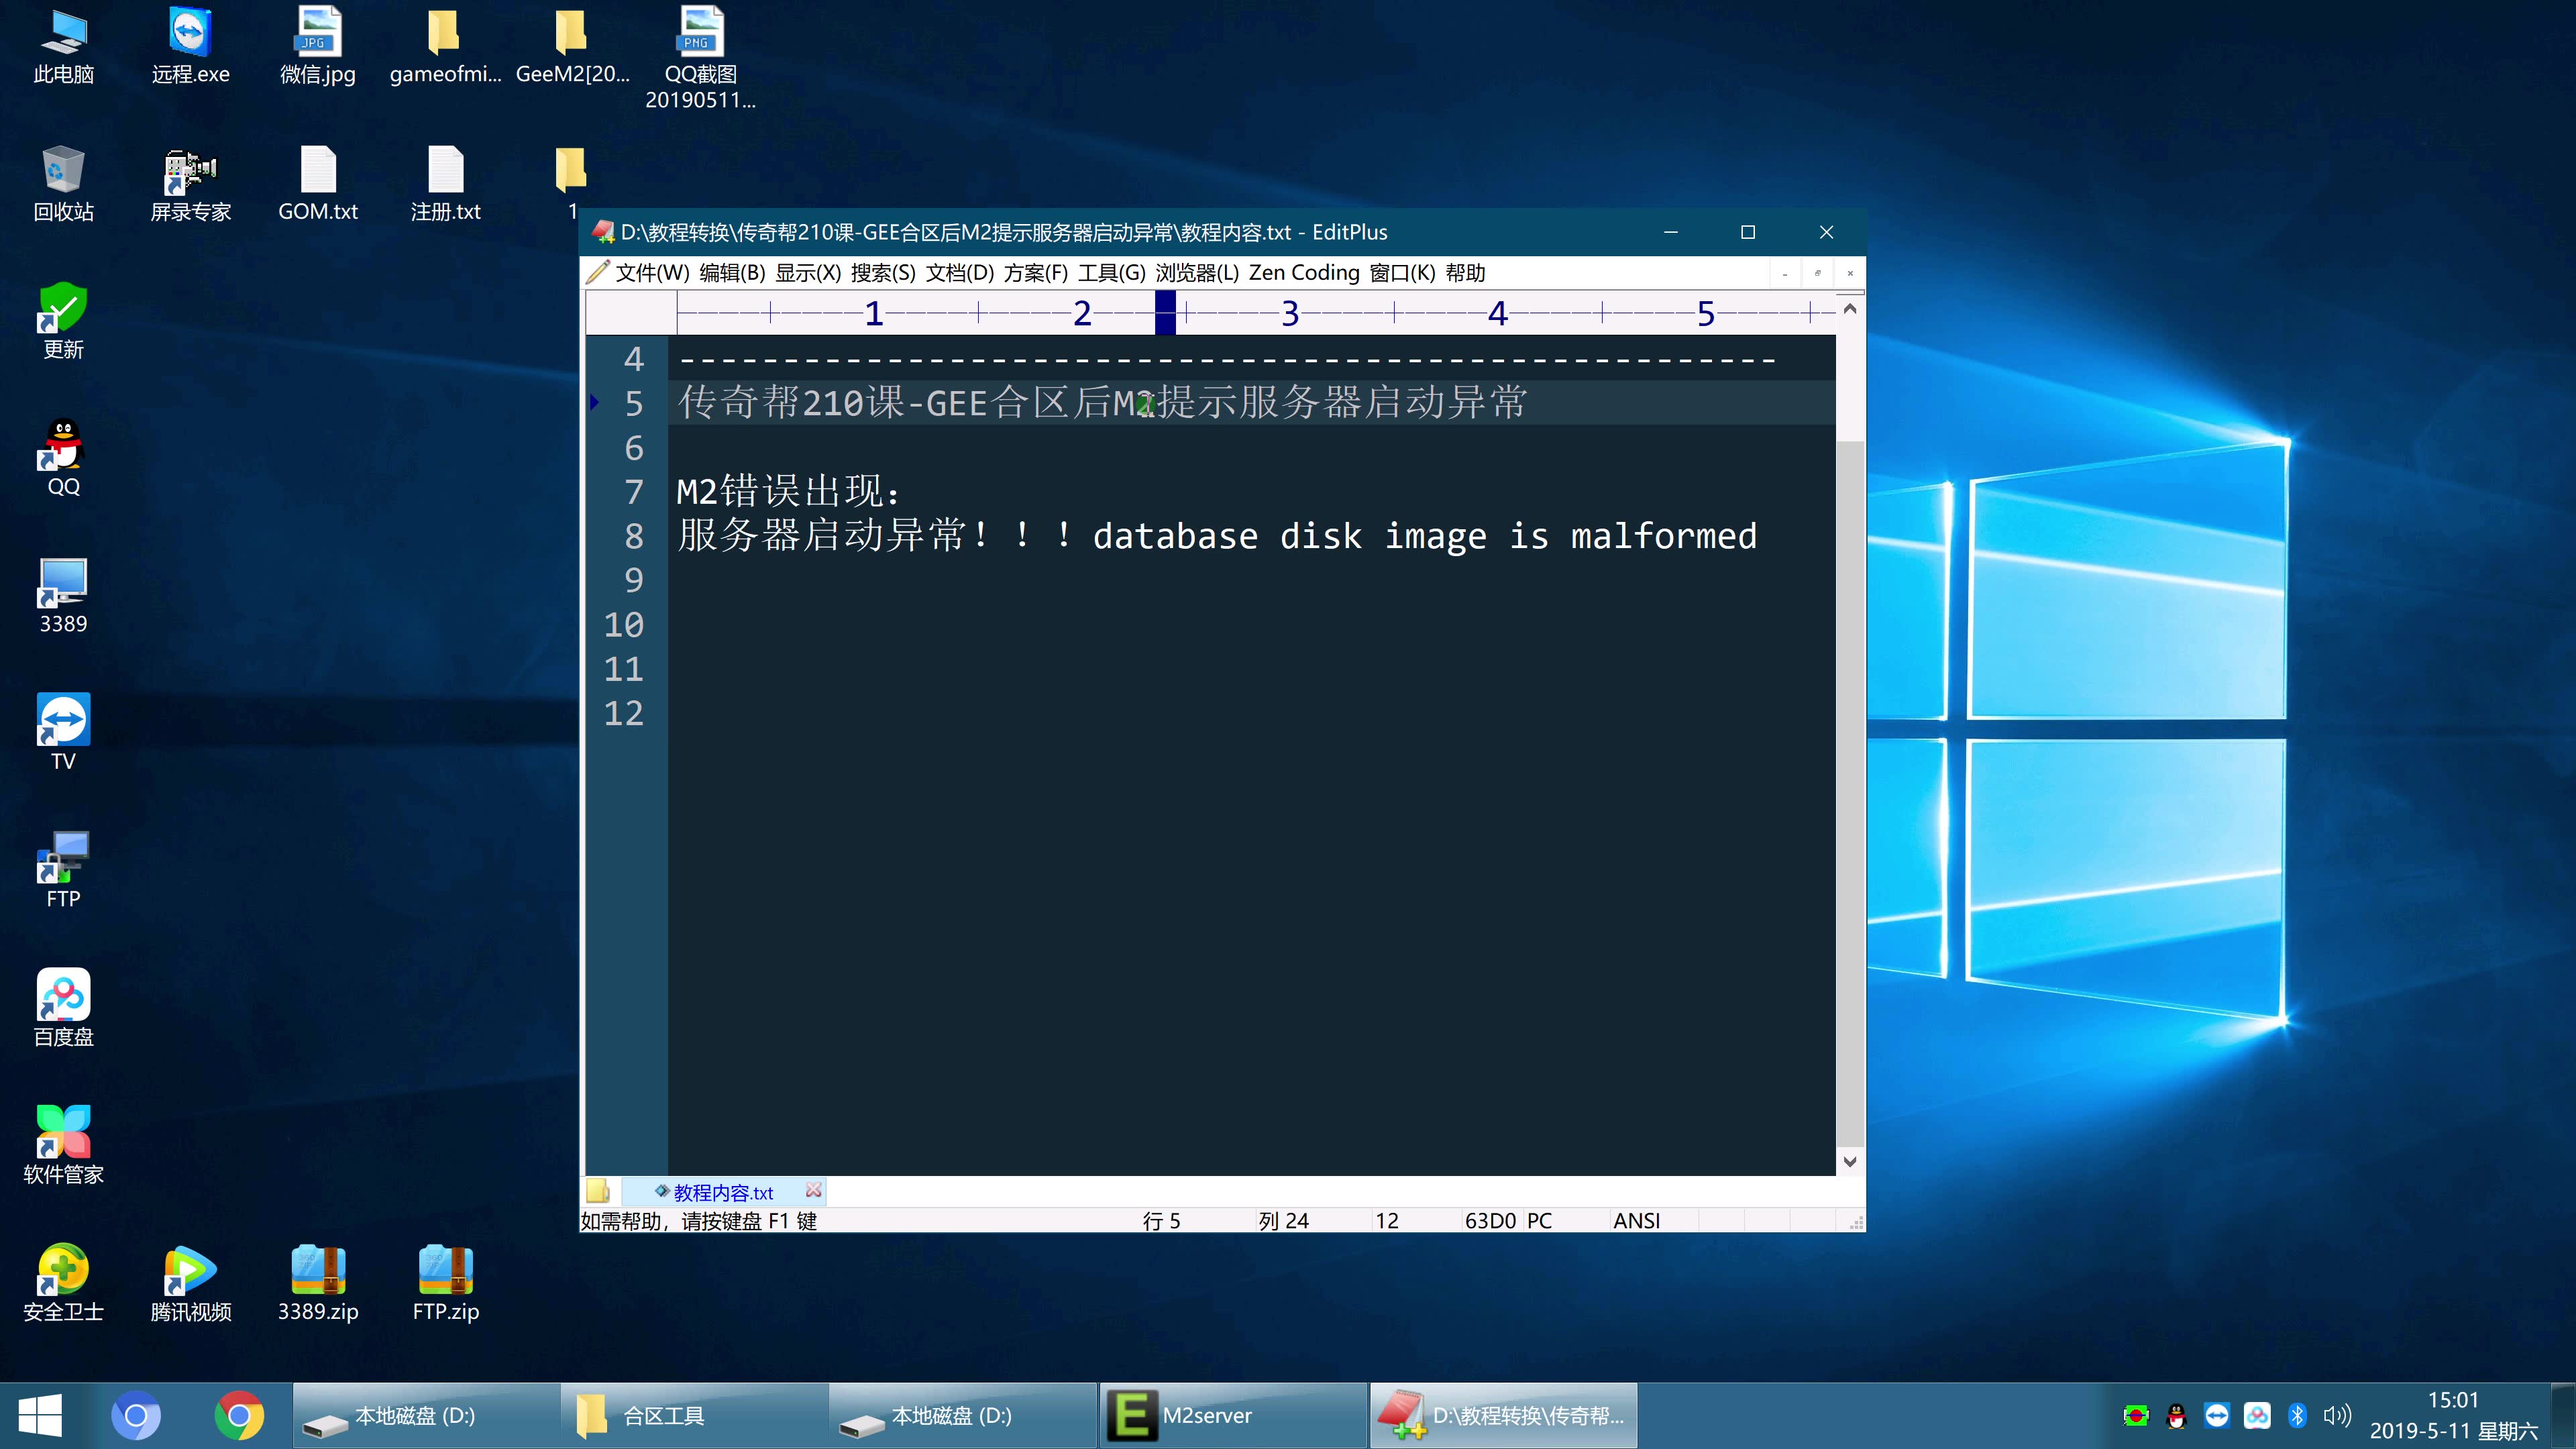The height and width of the screenshot is (1449, 2576).
Task: Open 文件(W) menu in EditPlus
Action: pos(652,273)
